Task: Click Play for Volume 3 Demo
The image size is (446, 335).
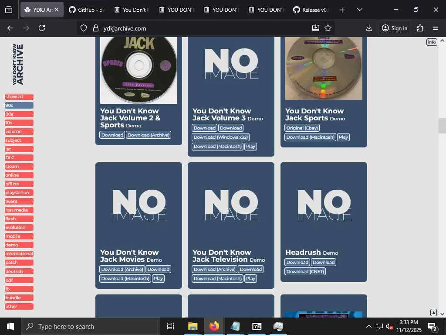Action: point(250,147)
